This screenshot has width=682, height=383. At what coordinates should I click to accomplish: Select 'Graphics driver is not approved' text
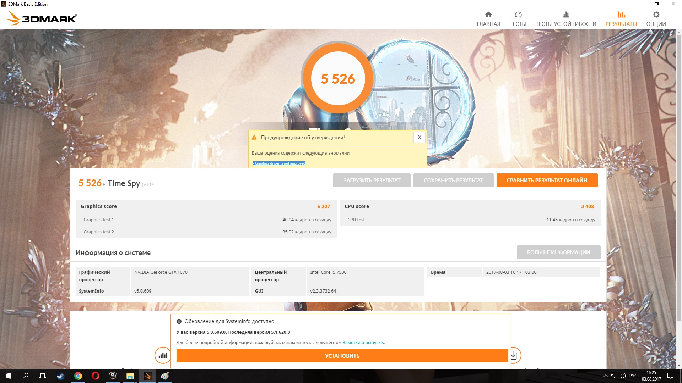[280, 163]
